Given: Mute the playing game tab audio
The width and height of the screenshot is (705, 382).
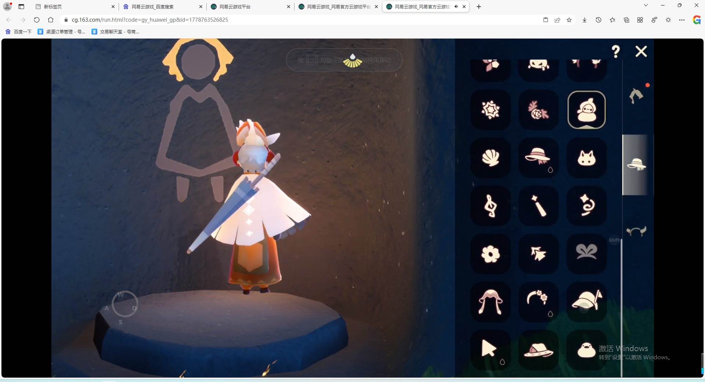Looking at the screenshot, I should click(x=456, y=7).
